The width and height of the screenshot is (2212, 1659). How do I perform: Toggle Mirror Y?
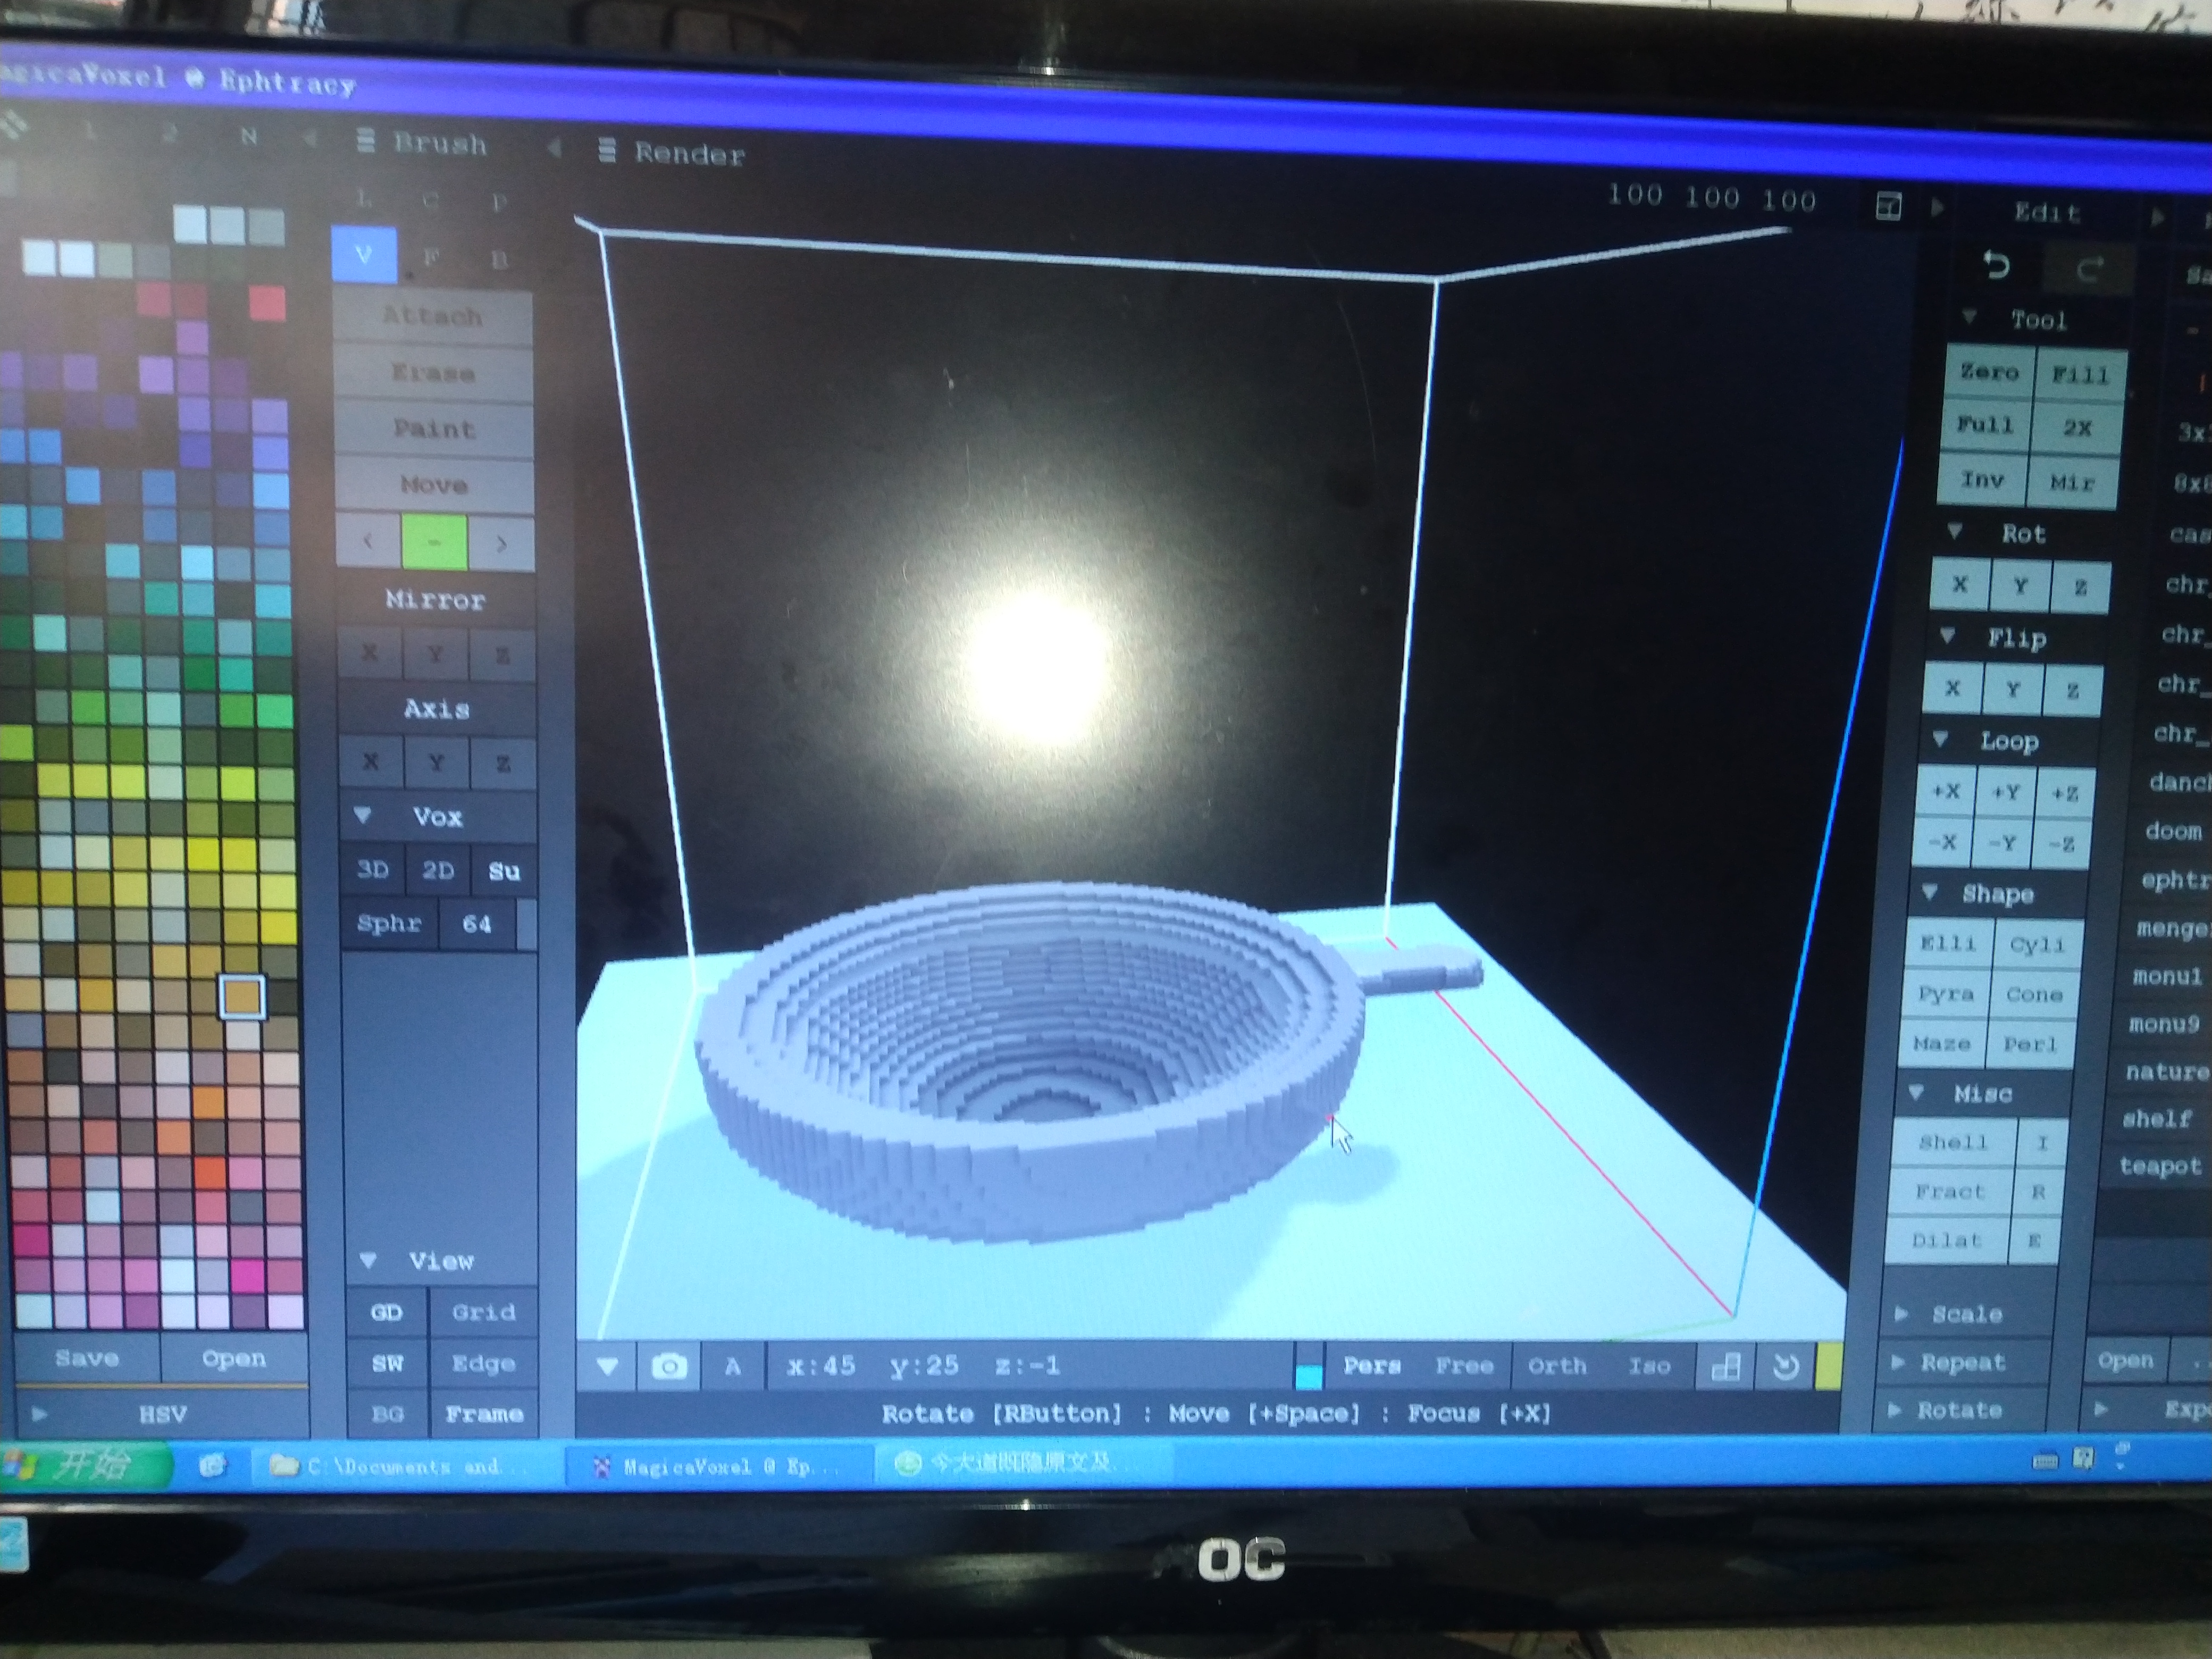coord(435,655)
